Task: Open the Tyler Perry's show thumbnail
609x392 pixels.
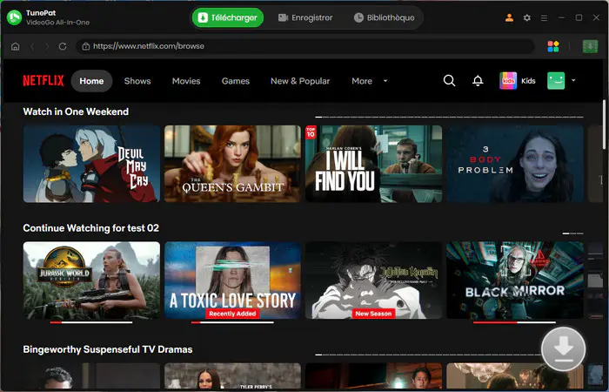Action: (232, 376)
